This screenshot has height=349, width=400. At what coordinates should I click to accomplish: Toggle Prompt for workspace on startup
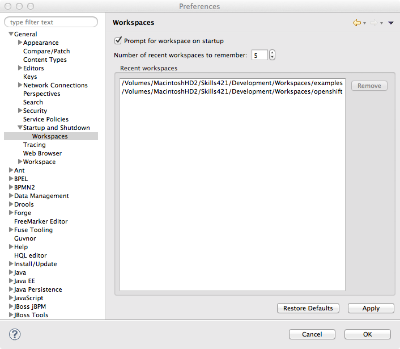[118, 41]
